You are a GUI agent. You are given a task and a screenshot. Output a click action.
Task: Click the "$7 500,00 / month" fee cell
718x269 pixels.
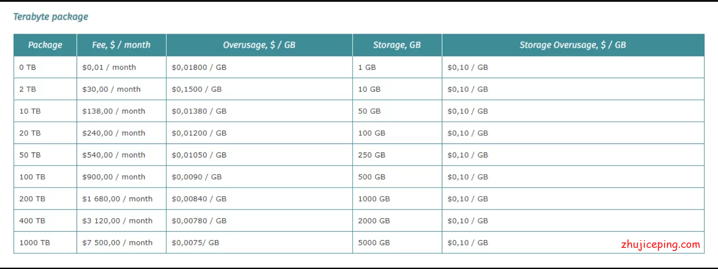click(x=117, y=242)
